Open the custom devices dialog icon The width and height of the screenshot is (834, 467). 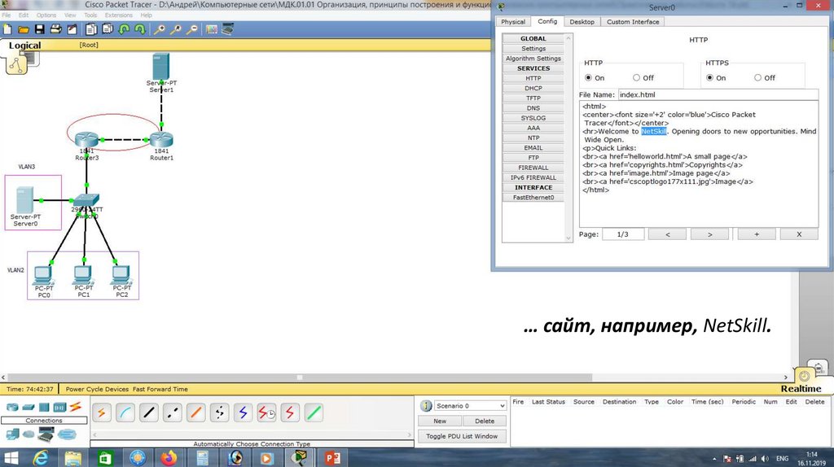[228, 30]
